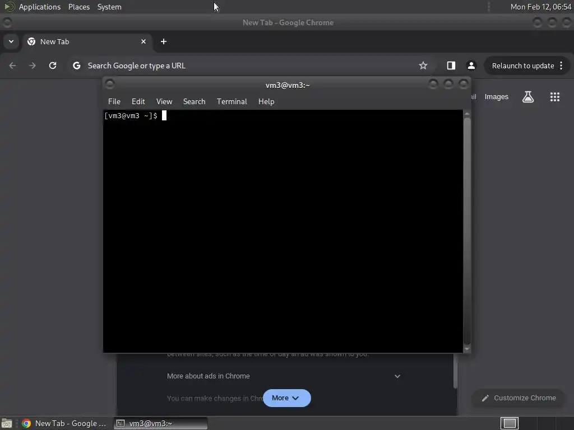Open the terminal Help menu
The width and height of the screenshot is (574, 430).
(266, 102)
